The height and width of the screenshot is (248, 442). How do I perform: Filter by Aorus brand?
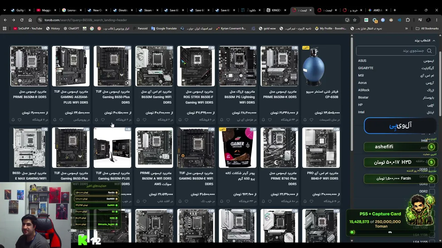(396, 83)
